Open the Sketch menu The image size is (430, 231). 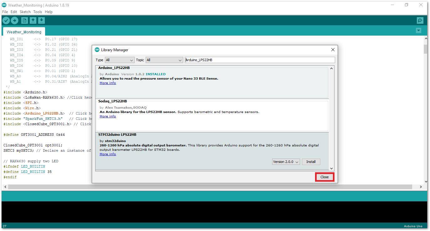tap(25, 12)
